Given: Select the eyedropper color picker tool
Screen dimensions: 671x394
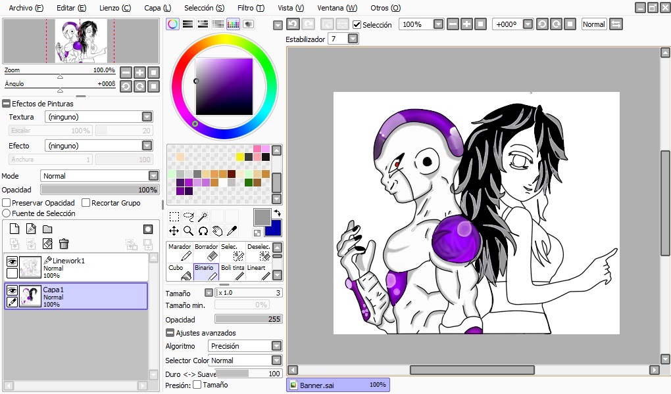Looking at the screenshot, I should [232, 231].
